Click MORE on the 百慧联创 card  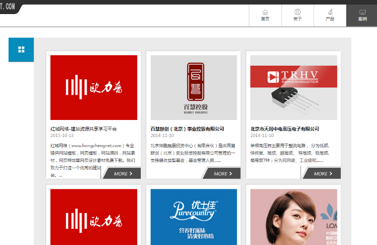tap(222, 173)
